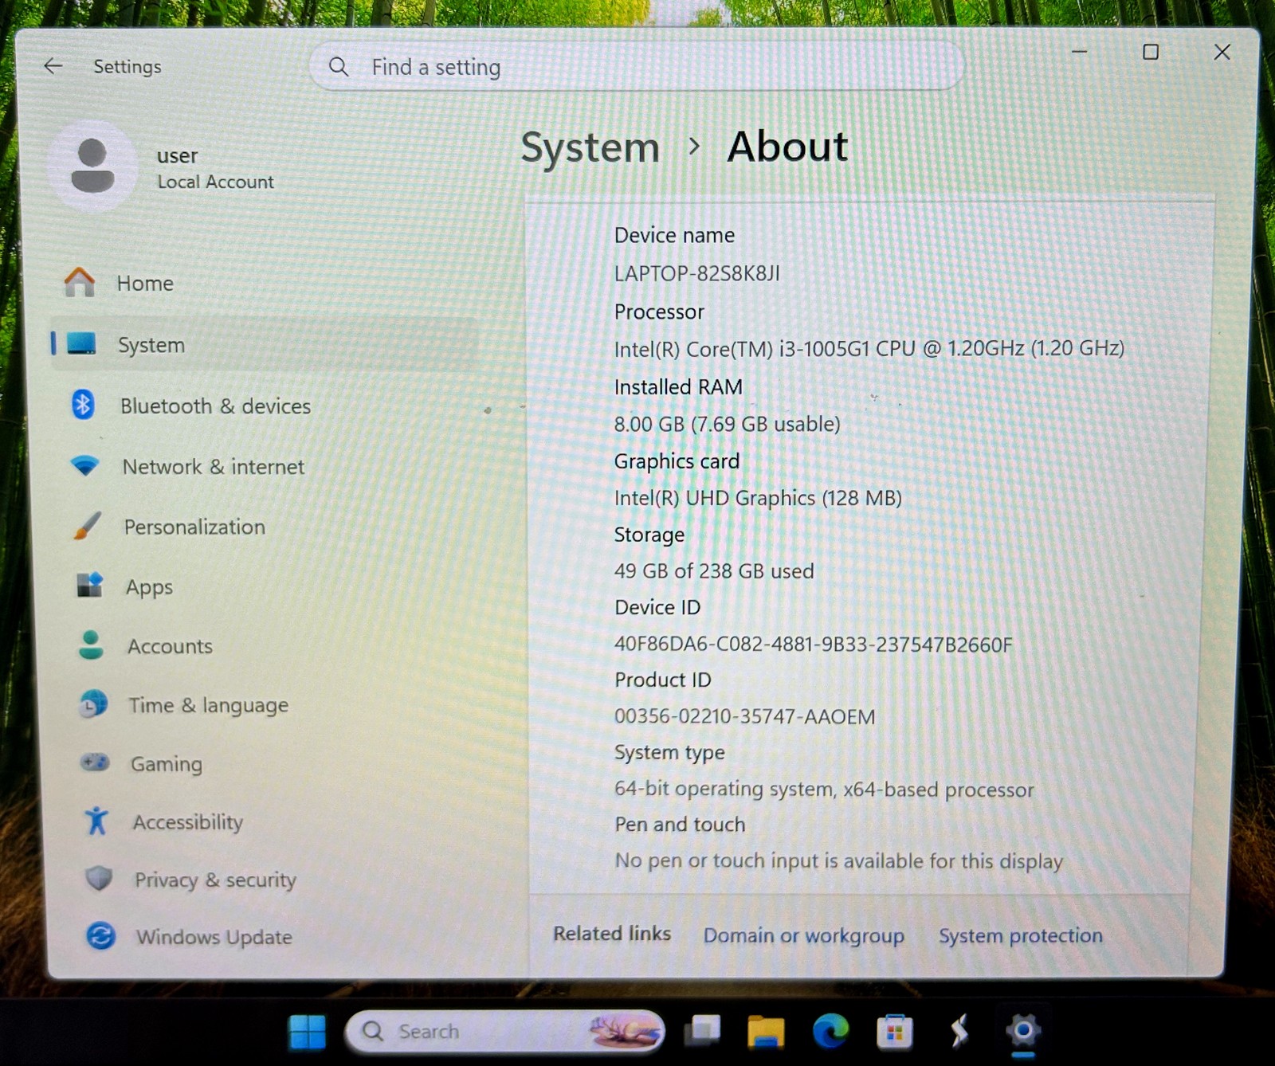This screenshot has width=1275, height=1066.
Task: Minimize the Settings window
Action: pyautogui.click(x=1079, y=52)
